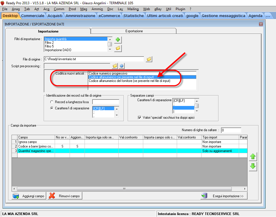276x217 pixels.
Task: Choose Codice alfanumerico (se presente nel file di input)
Action: pos(142,77)
